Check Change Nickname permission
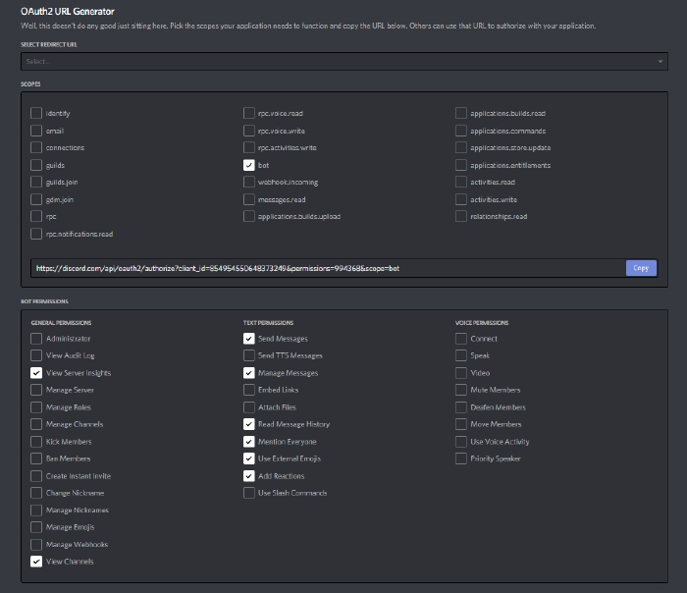 tap(36, 493)
